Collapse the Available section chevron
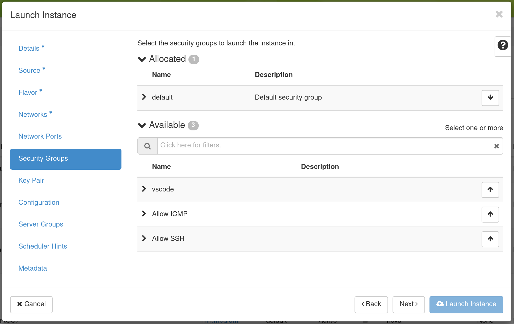The height and width of the screenshot is (324, 514). point(142,125)
